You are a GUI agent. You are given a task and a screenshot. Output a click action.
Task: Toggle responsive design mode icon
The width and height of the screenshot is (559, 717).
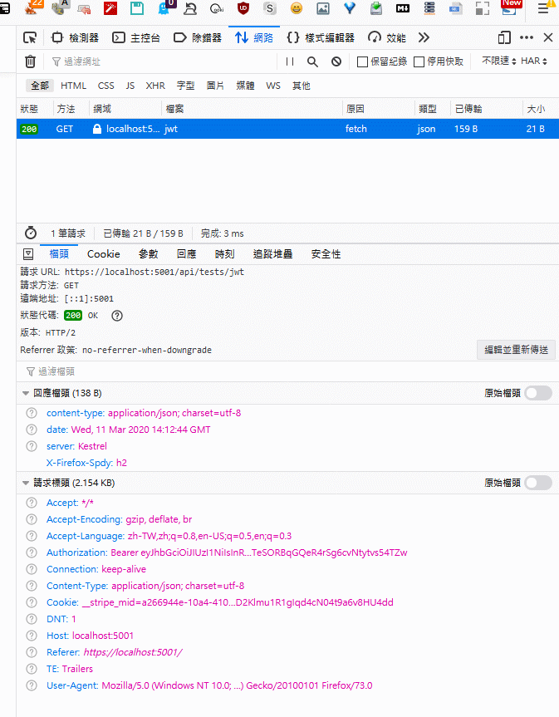click(504, 38)
